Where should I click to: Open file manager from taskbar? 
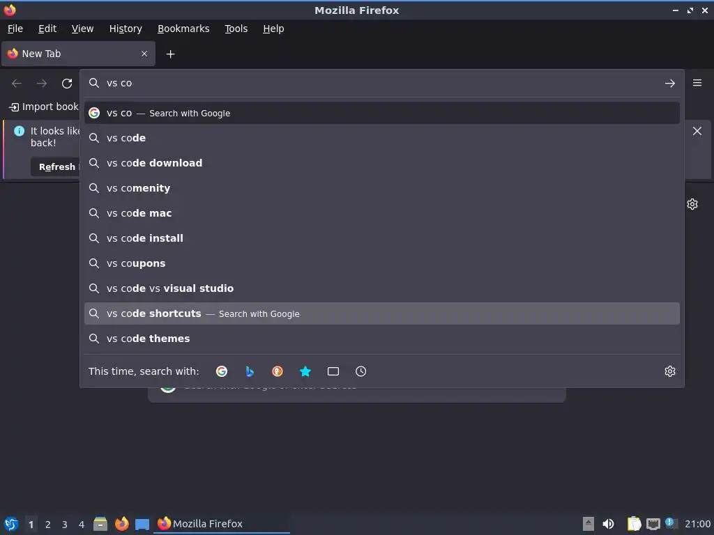pos(100,524)
